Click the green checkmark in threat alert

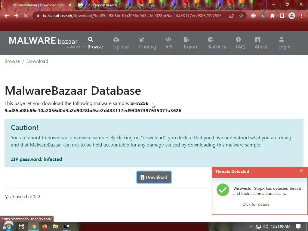[223, 190]
